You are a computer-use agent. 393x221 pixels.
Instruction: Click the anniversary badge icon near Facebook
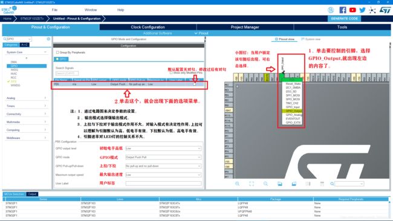point(331,10)
